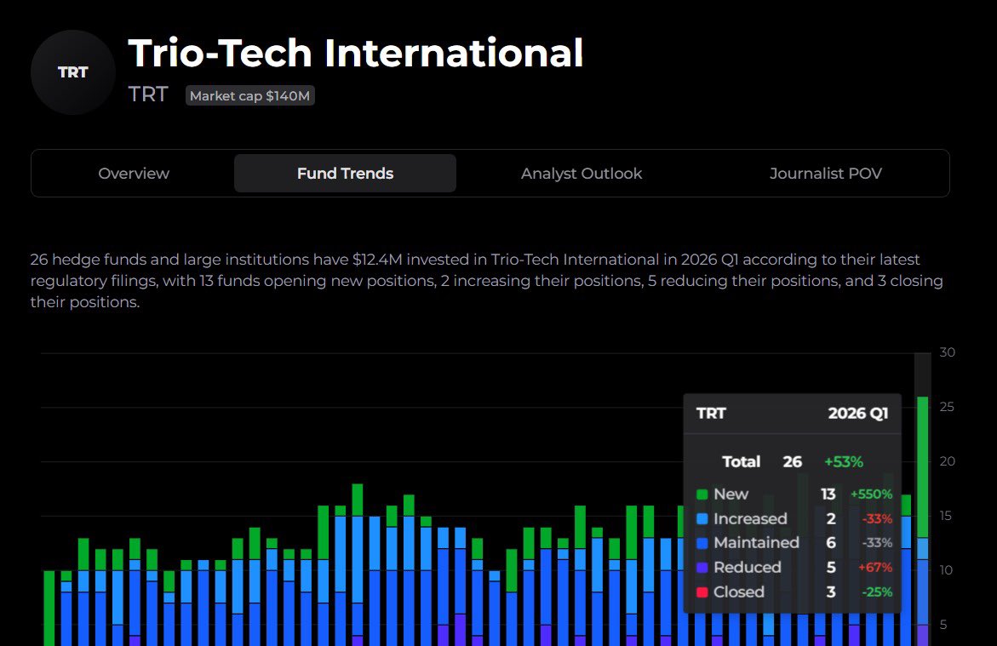Click the +53% total change value
Viewport: 997px width, 646px height.
pyautogui.click(x=843, y=461)
